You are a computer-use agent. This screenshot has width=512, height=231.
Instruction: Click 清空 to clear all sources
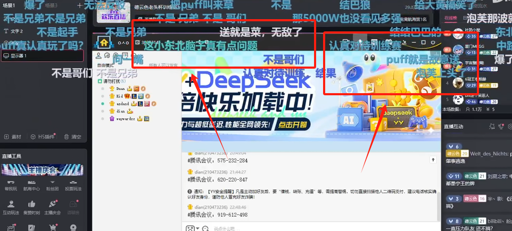click(x=72, y=137)
